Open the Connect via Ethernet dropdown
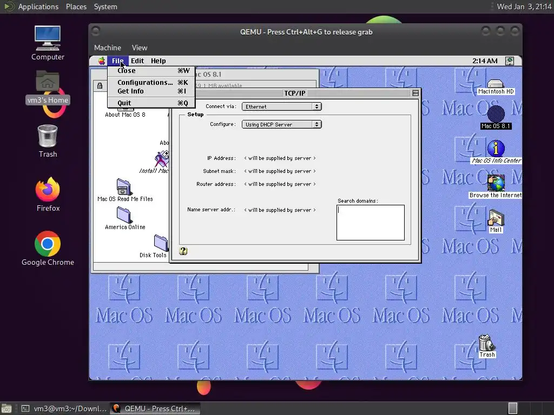 pos(281,106)
